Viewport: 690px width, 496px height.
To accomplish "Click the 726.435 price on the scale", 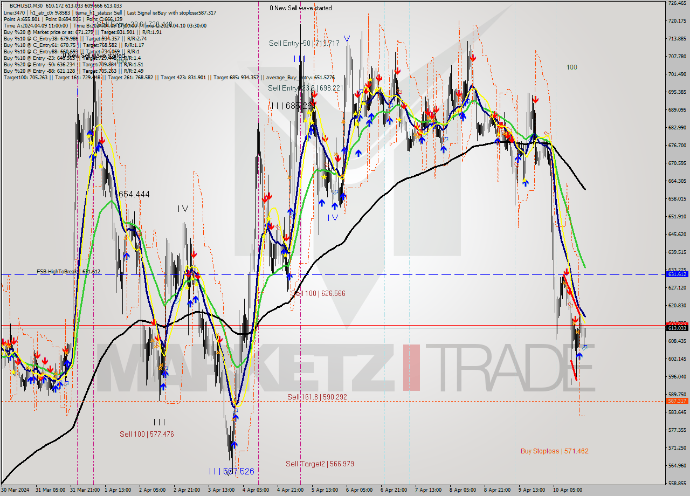I will [x=677, y=3].
